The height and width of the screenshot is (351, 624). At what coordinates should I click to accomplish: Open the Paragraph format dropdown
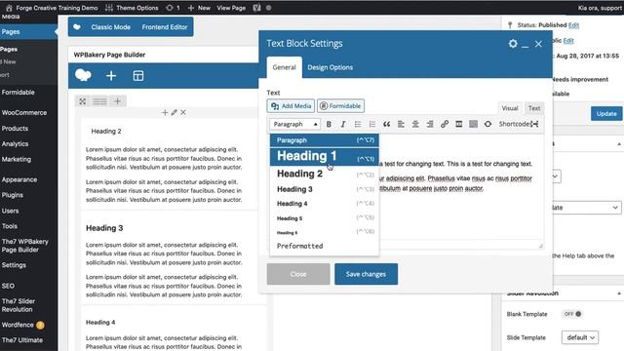(294, 124)
